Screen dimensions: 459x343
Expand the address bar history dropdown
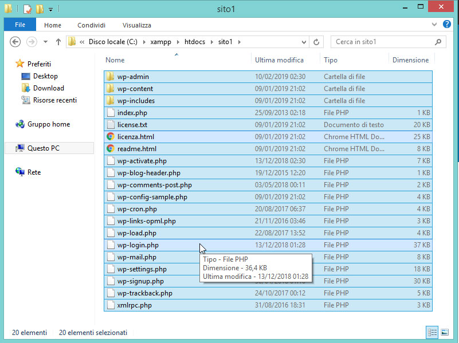(304, 42)
